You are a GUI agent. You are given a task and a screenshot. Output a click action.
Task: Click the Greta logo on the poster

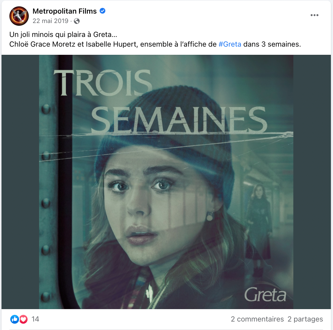point(265,294)
